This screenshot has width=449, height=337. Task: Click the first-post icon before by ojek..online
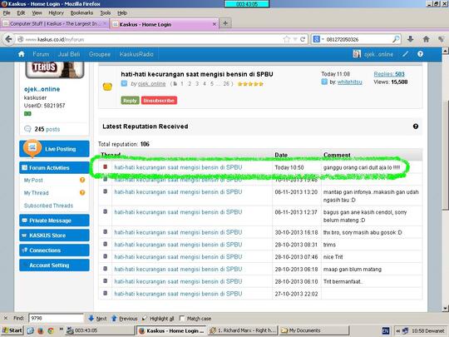[x=124, y=83]
